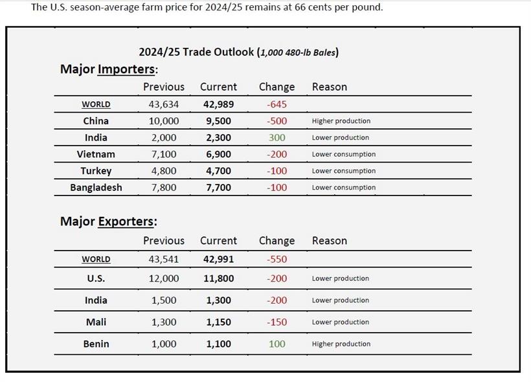Click the -645 world import change
531x382 pixels.
[x=277, y=104]
